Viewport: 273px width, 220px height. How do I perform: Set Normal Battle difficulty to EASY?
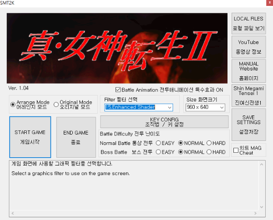point(158,143)
